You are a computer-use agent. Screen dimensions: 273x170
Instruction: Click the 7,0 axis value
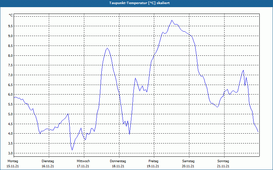11,75
